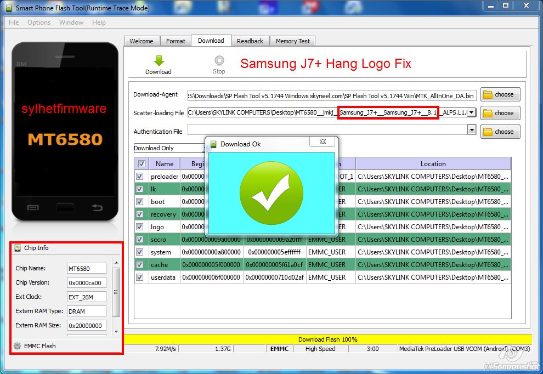This screenshot has height=374, width=543.
Task: Open the Download Only mode dropdown
Action: [169, 148]
